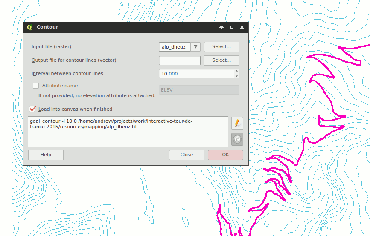Increase contour interval with up arrow
Viewport: 370px width, 236px height.
pyautogui.click(x=237, y=72)
